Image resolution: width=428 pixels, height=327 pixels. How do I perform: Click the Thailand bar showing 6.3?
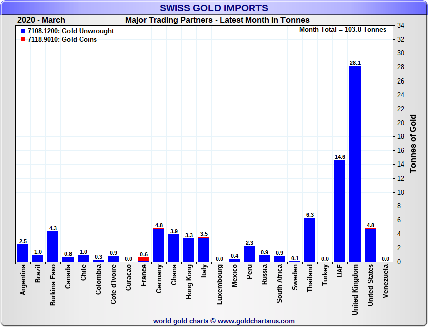coord(310,239)
